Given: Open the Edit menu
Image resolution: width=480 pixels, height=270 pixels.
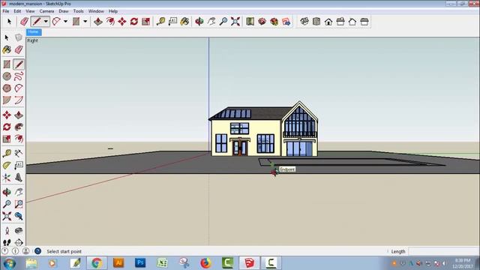Looking at the screenshot, I should (x=17, y=11).
